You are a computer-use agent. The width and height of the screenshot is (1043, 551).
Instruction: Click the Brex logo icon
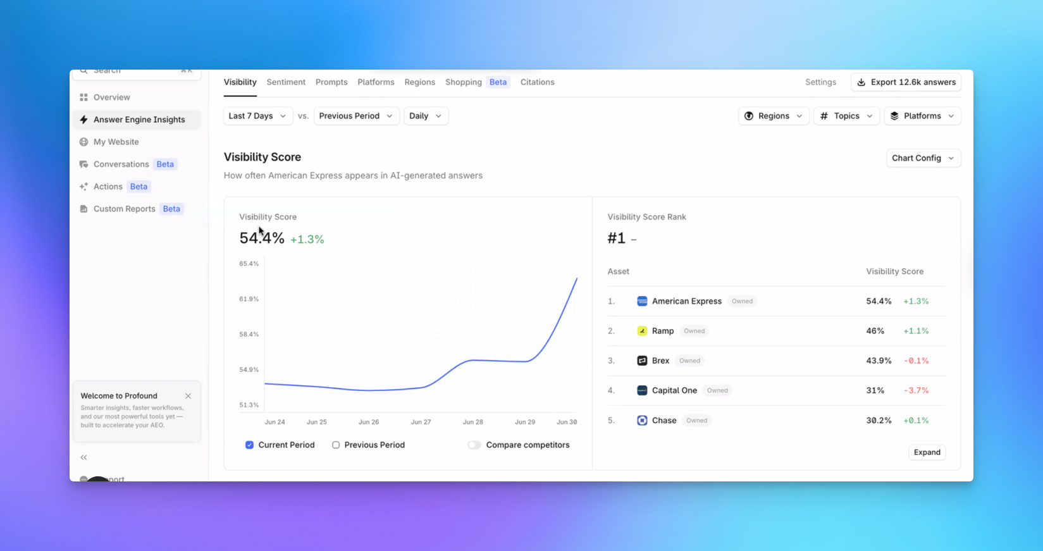(642, 361)
